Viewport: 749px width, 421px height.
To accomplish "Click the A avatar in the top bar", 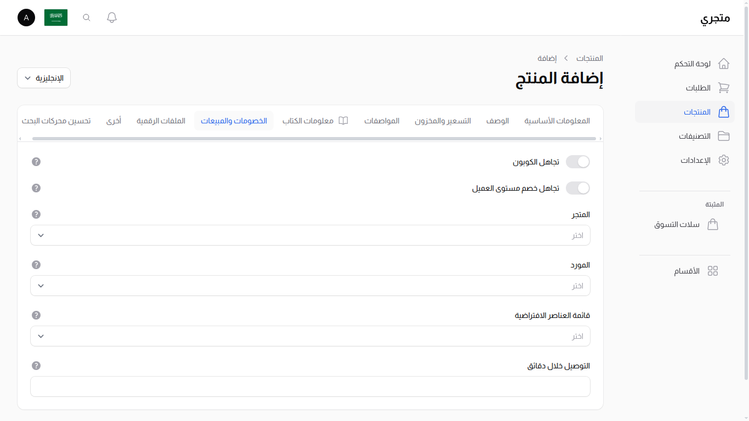I will coord(26,18).
